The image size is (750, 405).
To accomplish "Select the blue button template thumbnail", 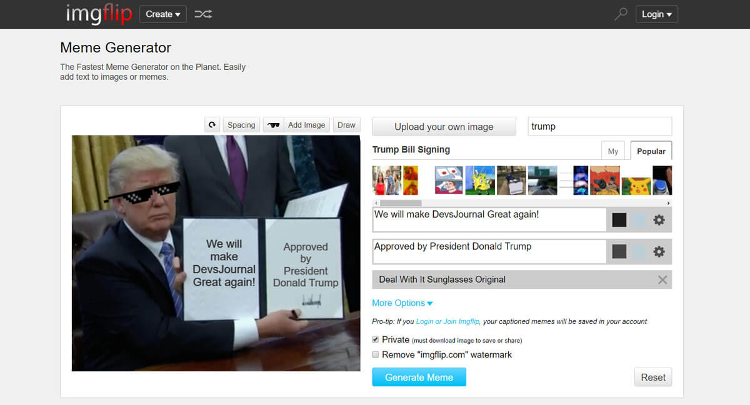I will (x=662, y=180).
